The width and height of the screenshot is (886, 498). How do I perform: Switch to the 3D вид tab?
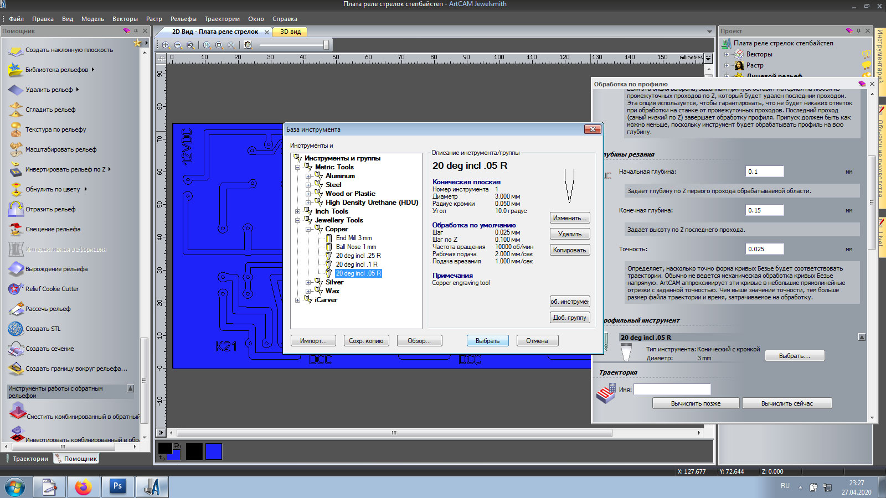[290, 32]
